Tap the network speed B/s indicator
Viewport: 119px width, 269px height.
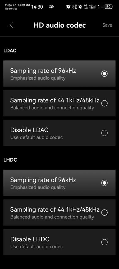[86, 7]
